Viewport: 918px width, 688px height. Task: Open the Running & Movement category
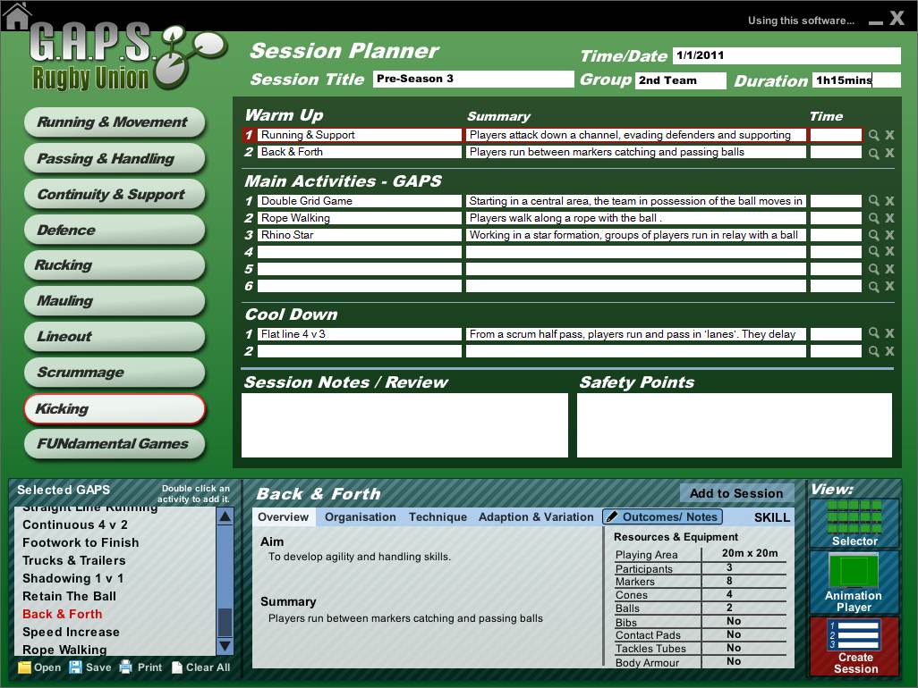tap(115, 122)
